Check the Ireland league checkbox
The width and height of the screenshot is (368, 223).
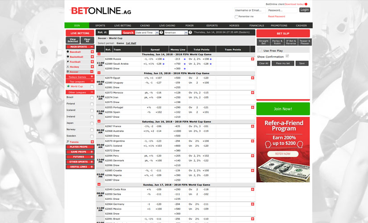(x=92, y=117)
